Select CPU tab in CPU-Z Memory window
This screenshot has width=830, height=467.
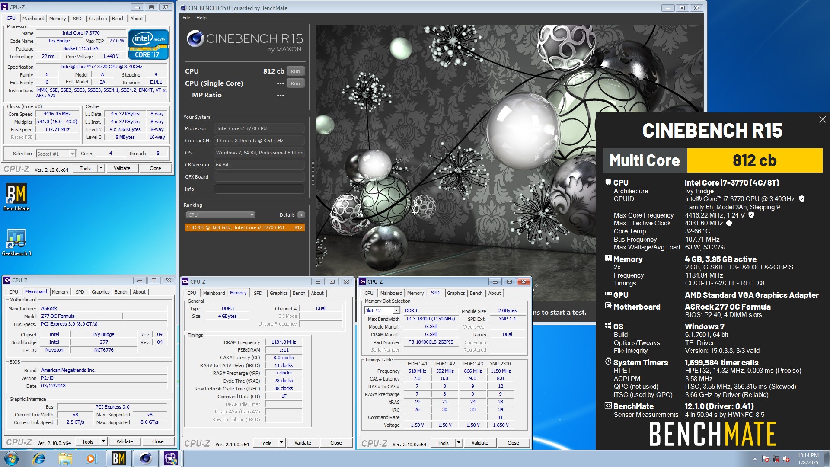pos(192,293)
